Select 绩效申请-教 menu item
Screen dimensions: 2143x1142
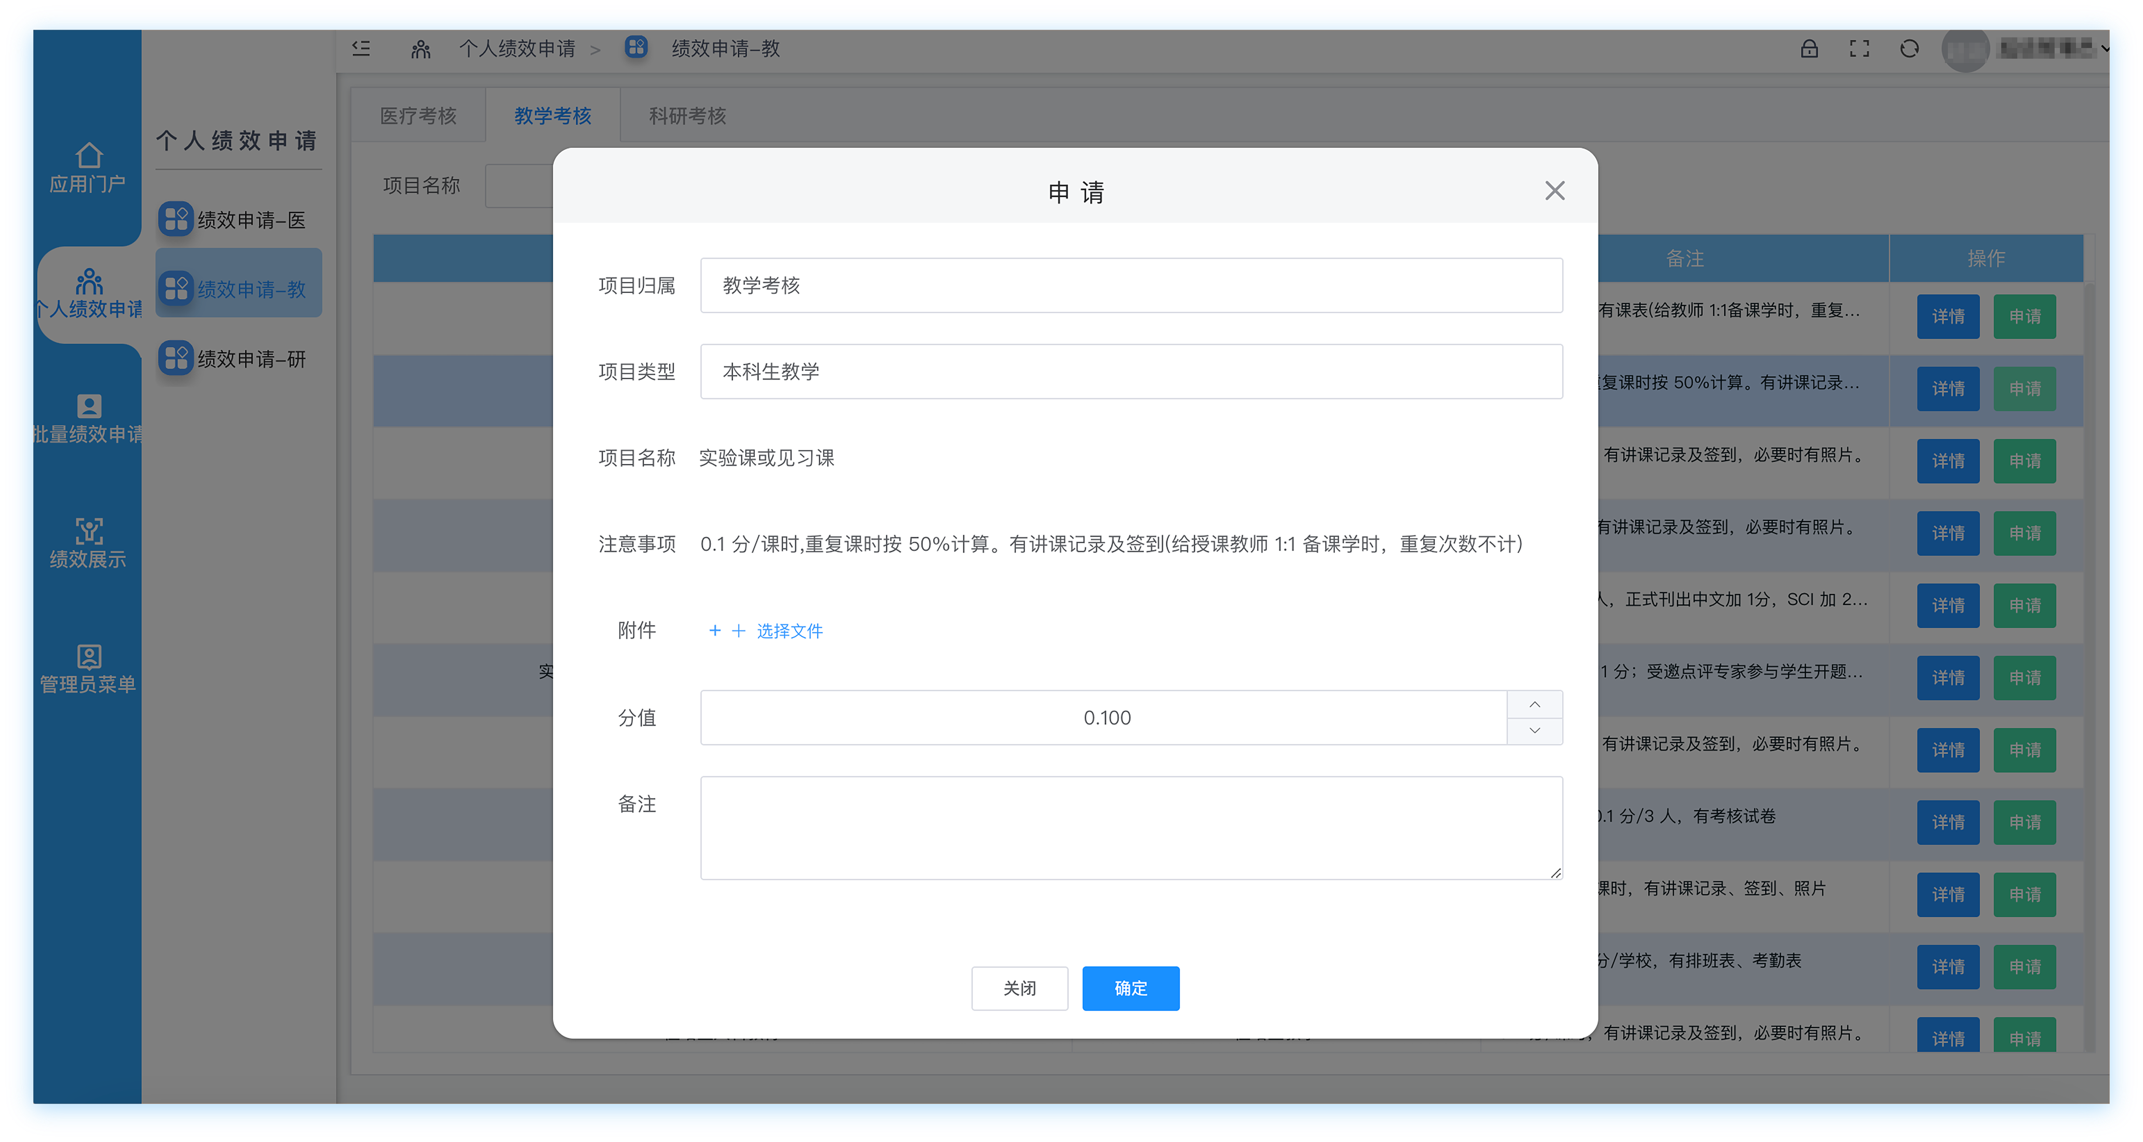click(239, 283)
